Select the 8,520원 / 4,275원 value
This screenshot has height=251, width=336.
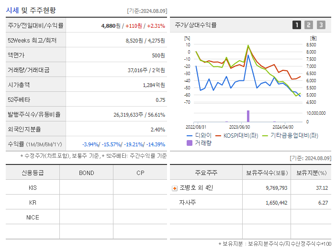coord(146,41)
